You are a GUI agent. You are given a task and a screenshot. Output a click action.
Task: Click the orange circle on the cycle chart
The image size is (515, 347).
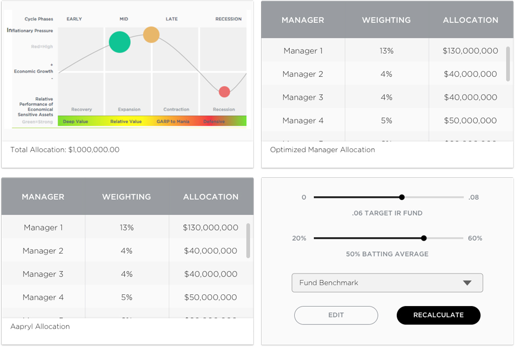tap(151, 35)
